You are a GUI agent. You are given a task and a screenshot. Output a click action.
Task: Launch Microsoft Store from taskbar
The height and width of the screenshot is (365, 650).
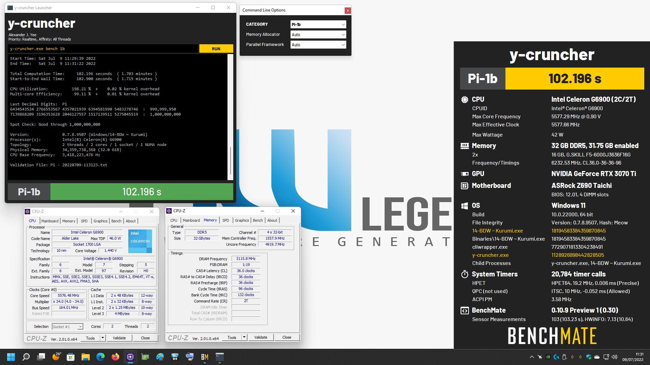[71, 357]
